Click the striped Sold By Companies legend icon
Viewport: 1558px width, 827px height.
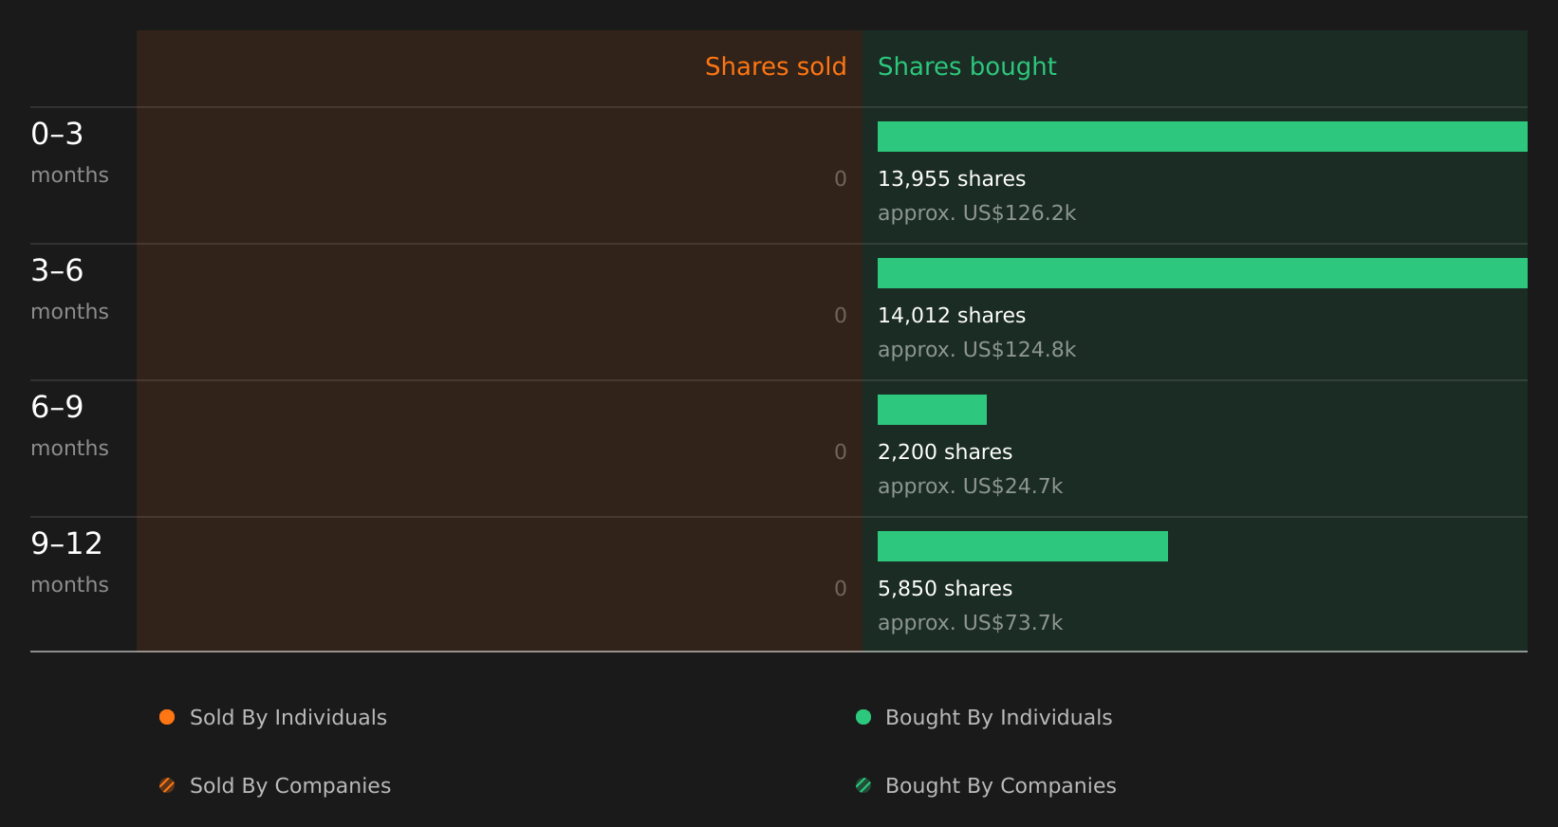pyautogui.click(x=167, y=785)
